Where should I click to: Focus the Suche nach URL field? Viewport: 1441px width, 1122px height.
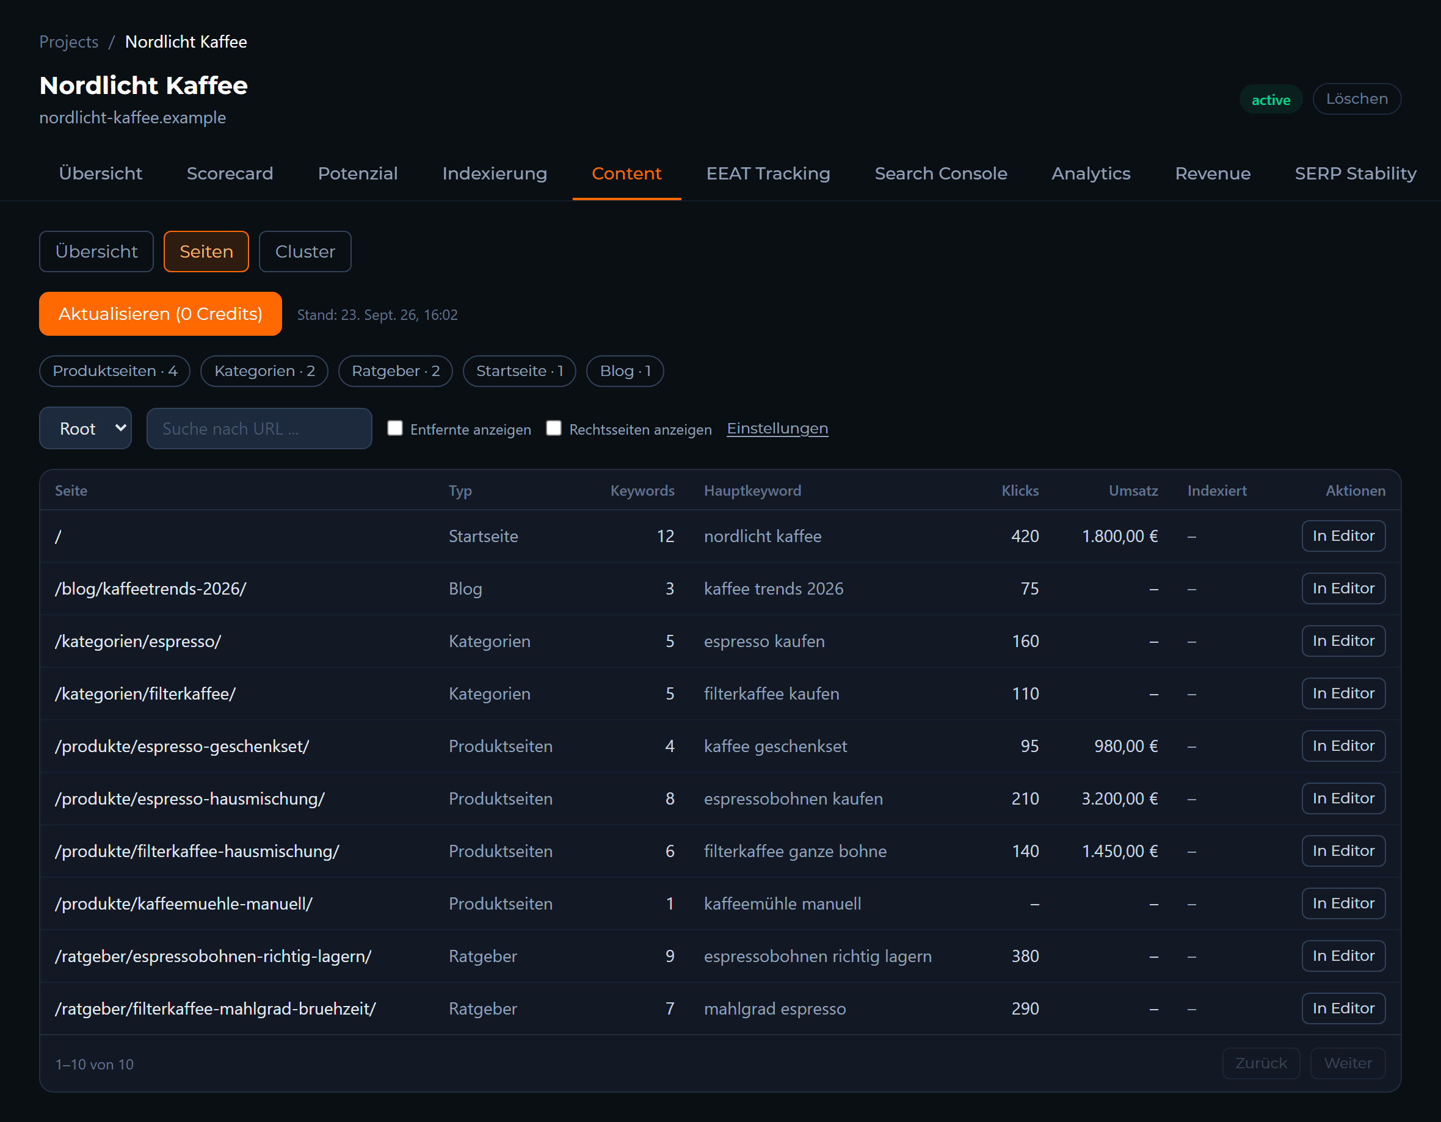[260, 429]
